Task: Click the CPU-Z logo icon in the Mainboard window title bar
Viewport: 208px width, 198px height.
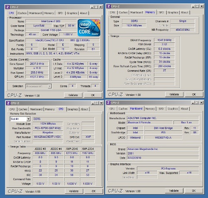Action: tap(109, 103)
